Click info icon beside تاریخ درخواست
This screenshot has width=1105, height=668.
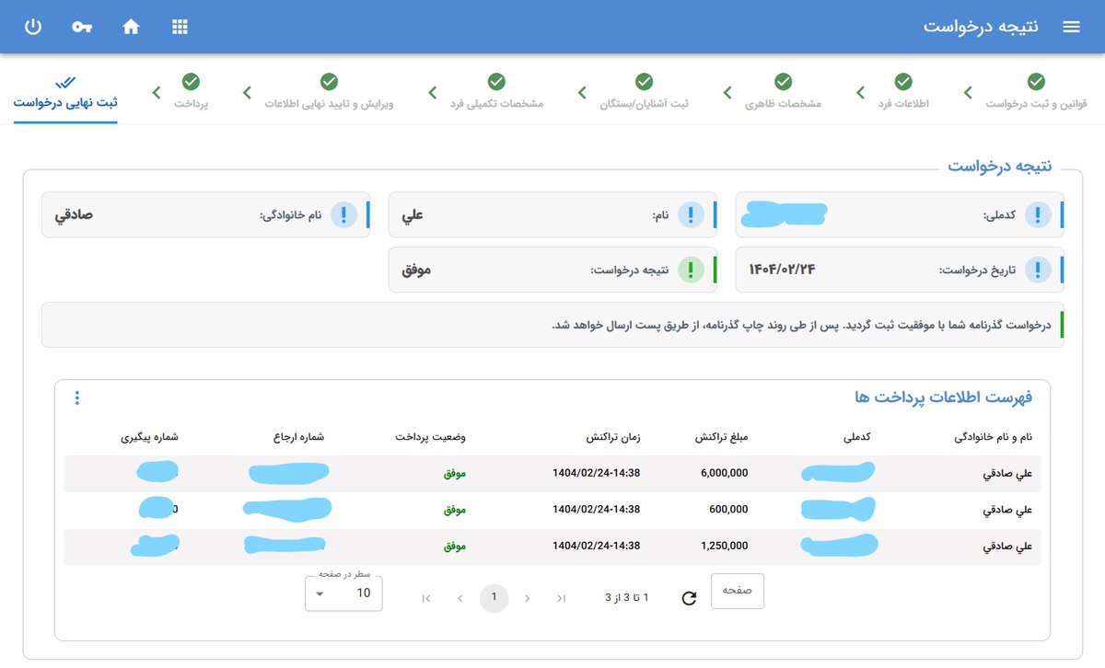pyautogui.click(x=1038, y=270)
